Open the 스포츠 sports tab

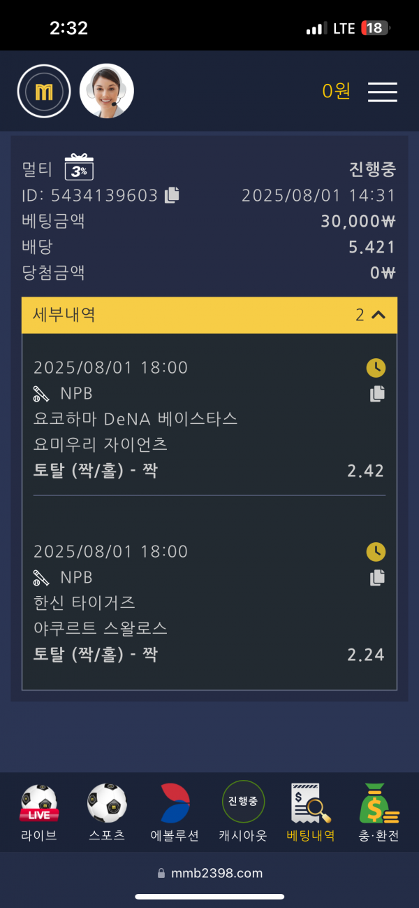107,812
